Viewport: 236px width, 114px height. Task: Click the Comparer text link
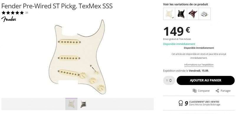tap(204, 91)
